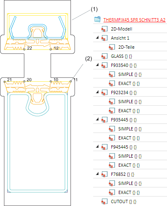Screen dimensions: 167x206
Task: Click the 2D-Teile item icon
Action: [x=112, y=47]
